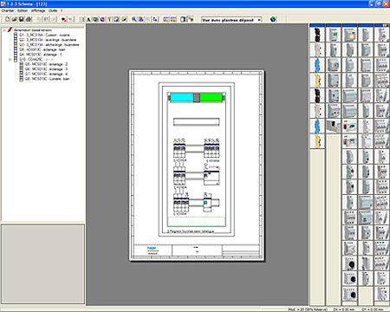Print the schema using the printer icon
Screen dimensions: 390x312
[29, 19]
